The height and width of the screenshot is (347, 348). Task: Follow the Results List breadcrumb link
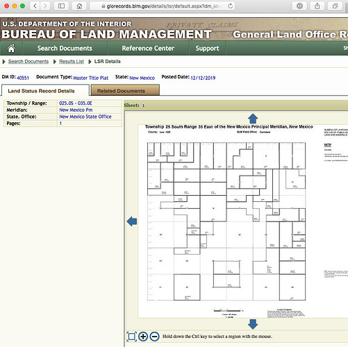click(72, 62)
